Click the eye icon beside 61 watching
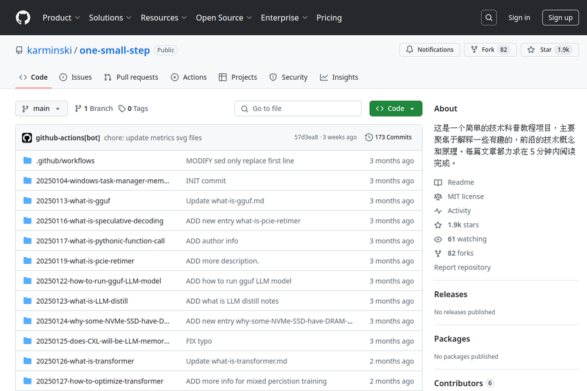587x391 pixels. [x=438, y=239]
